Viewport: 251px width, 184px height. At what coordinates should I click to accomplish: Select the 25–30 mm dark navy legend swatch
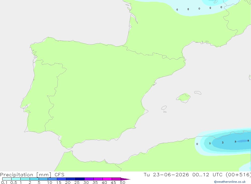[x=80, y=179]
